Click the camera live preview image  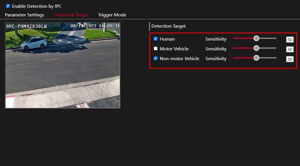click(x=63, y=65)
